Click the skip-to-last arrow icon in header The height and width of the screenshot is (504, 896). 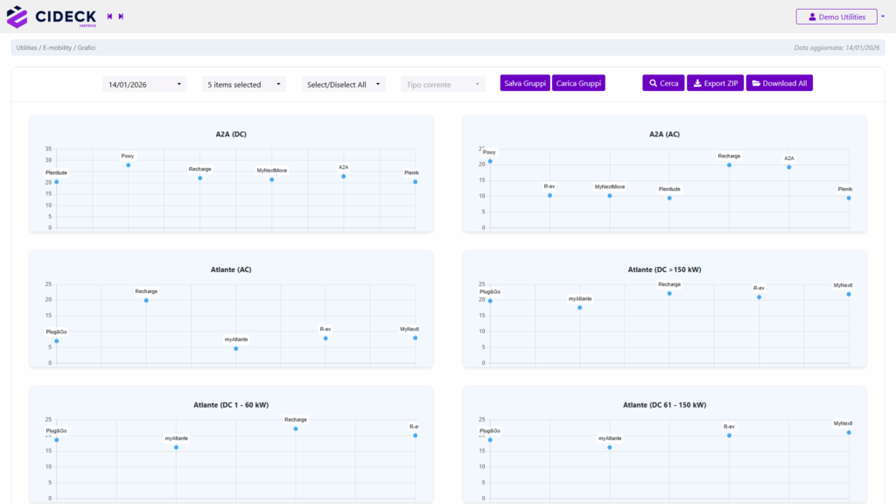pos(121,17)
